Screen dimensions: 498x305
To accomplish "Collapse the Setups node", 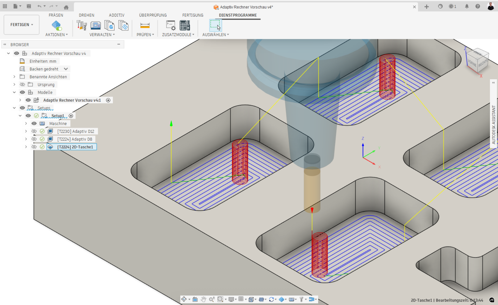I will 14,108.
